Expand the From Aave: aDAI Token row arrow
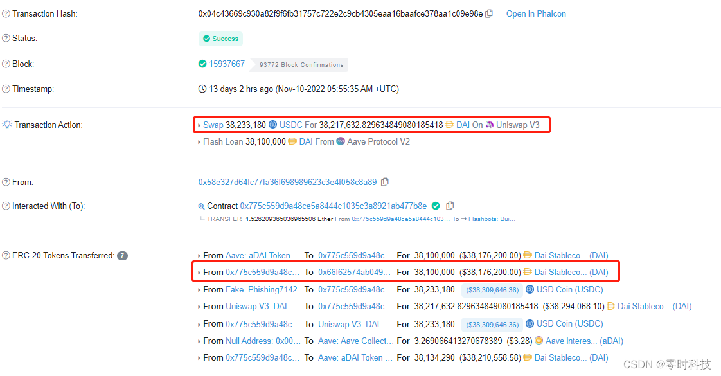The height and width of the screenshot is (376, 721). point(199,256)
